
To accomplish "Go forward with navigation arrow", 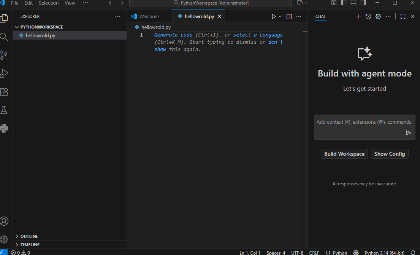I will [121, 3].
